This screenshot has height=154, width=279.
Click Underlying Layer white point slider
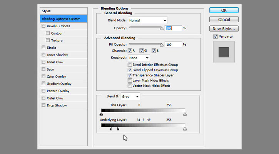(185, 129)
